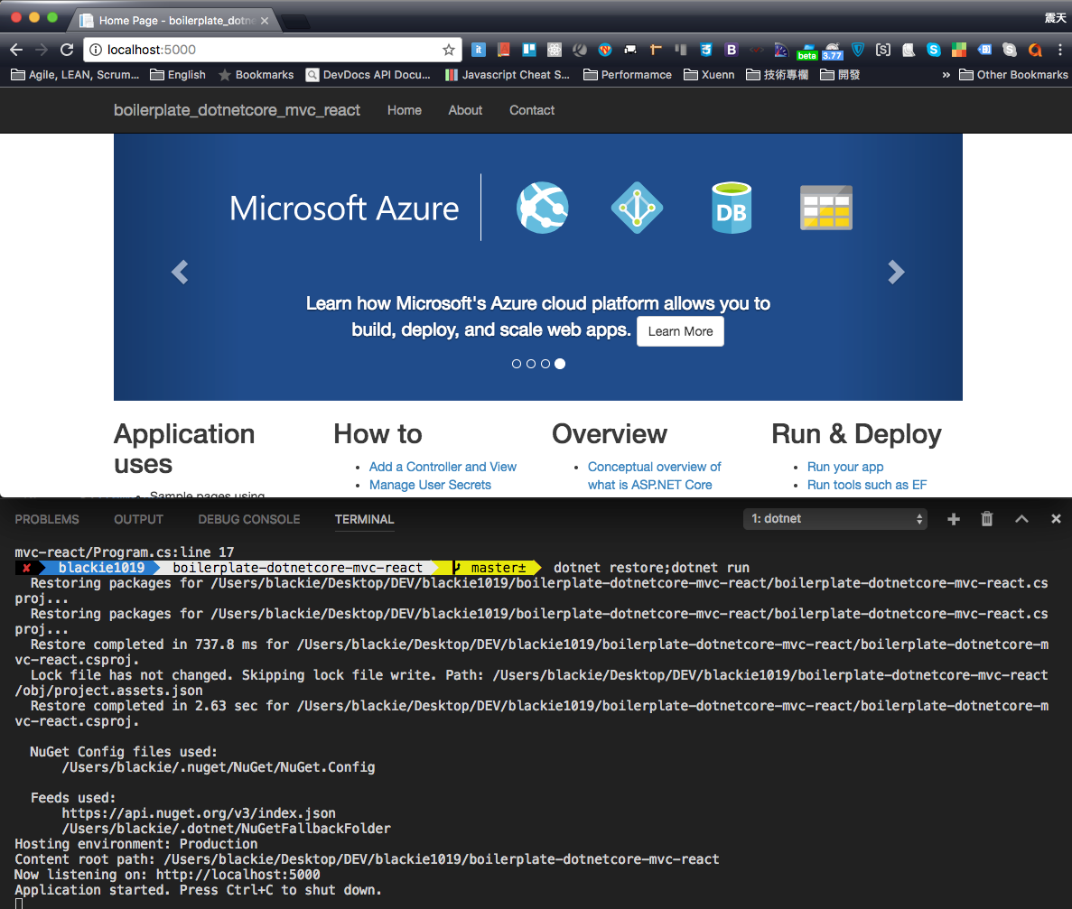Open the Trello extension icon
This screenshot has width=1072, height=909.
tap(530, 50)
